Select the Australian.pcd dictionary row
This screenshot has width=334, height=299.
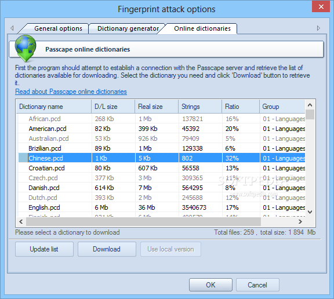point(161,138)
